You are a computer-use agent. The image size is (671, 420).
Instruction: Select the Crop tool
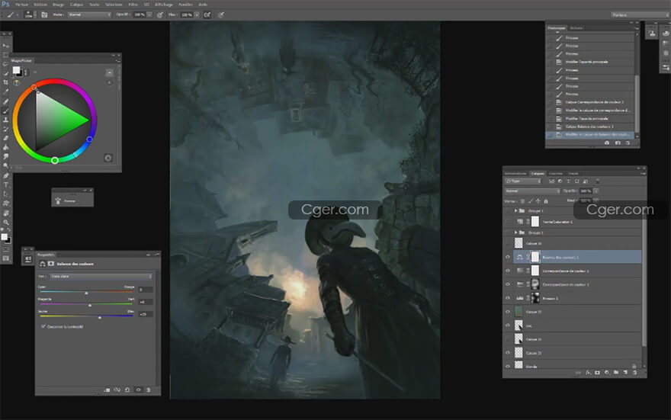point(6,82)
